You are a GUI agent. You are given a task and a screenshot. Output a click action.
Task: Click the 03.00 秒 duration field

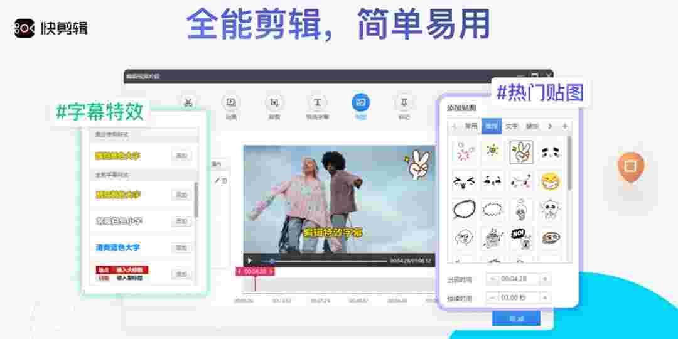point(519,298)
